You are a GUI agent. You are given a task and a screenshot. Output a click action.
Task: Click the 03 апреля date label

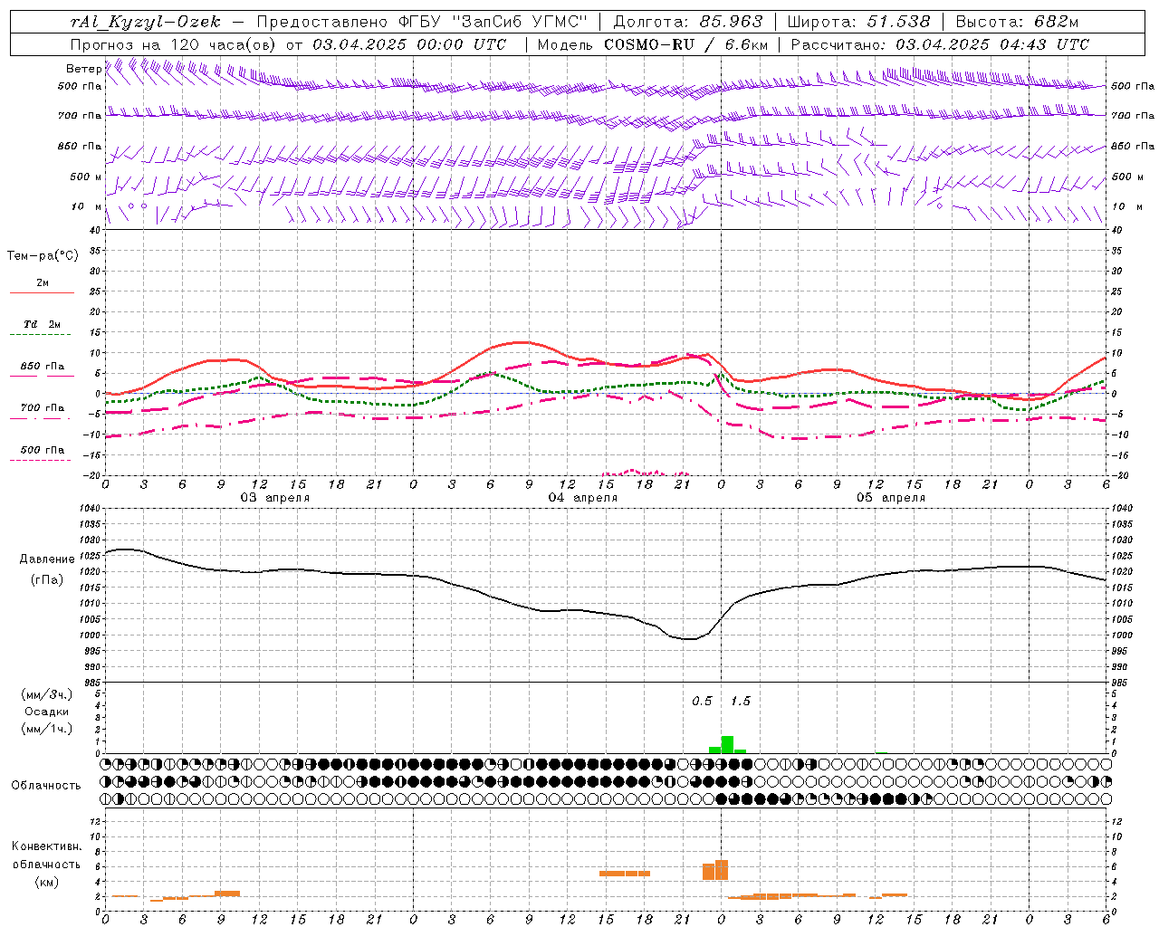coord(274,498)
